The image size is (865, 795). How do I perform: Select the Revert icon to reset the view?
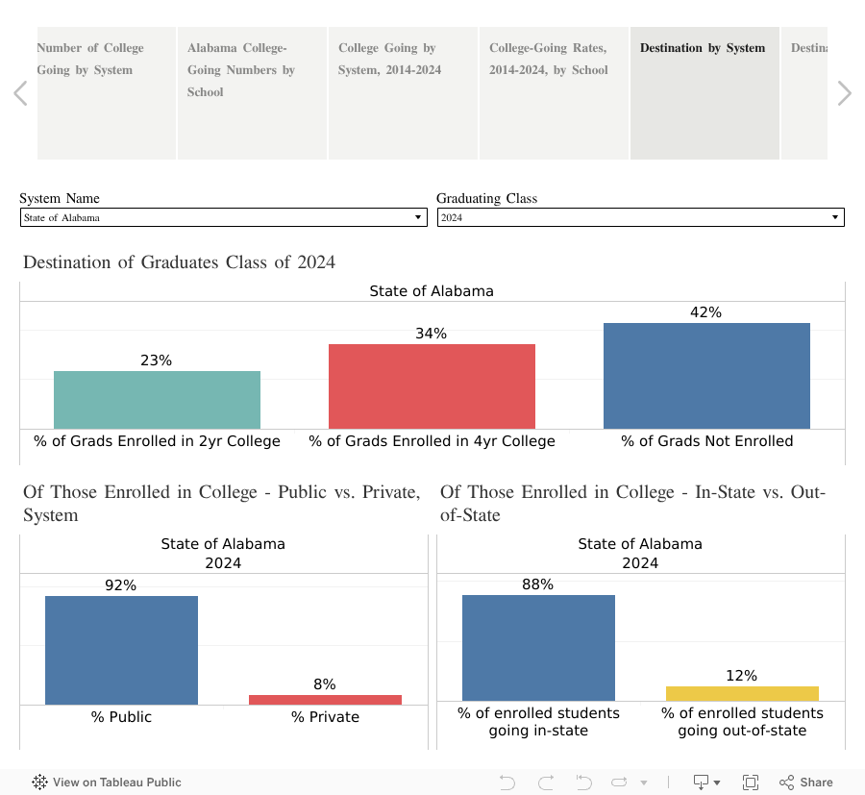click(x=582, y=782)
